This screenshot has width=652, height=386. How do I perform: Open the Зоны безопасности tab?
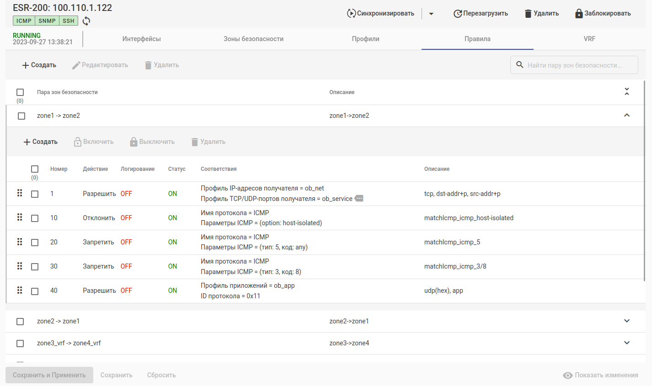253,39
